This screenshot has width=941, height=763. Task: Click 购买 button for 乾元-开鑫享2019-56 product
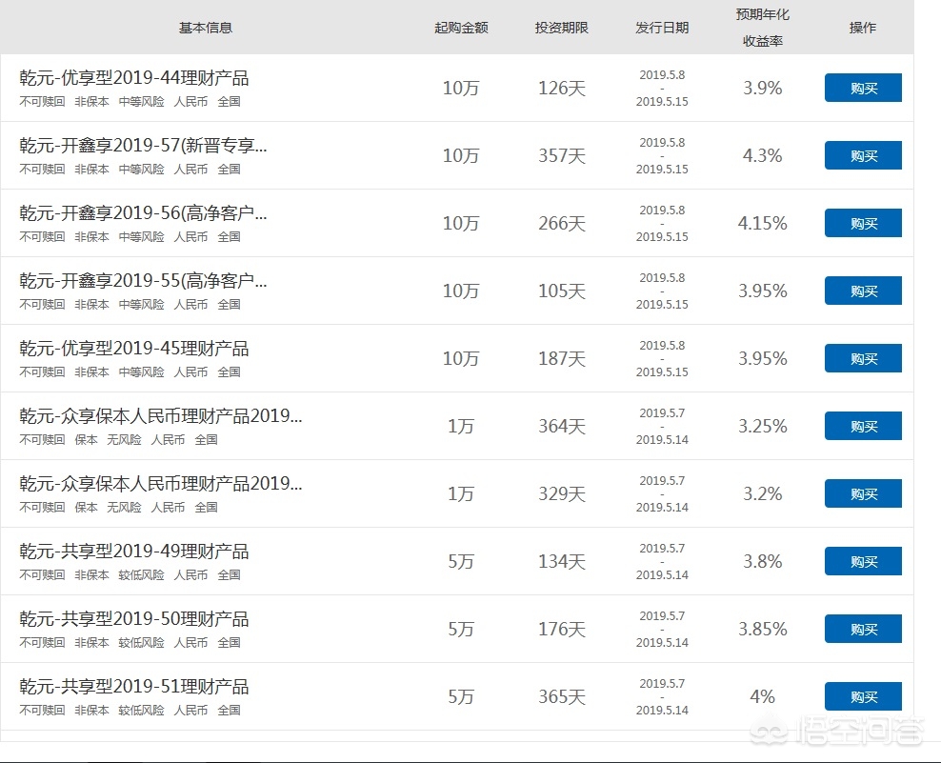(862, 223)
